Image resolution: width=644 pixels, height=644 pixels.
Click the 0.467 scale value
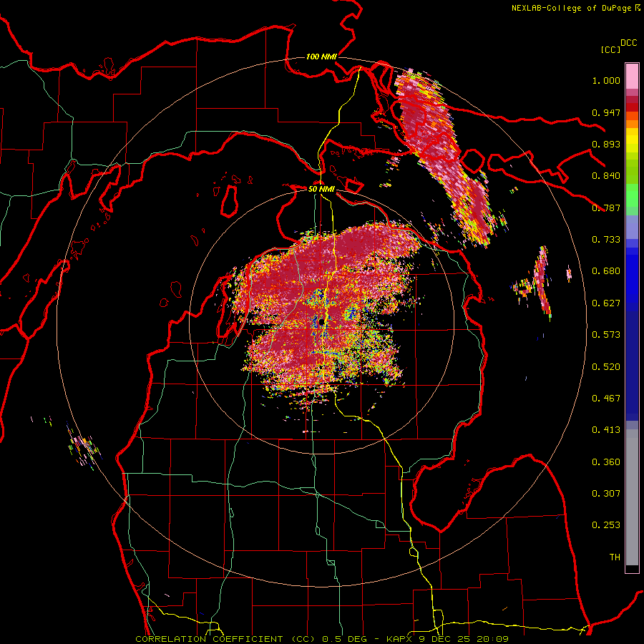606,399
